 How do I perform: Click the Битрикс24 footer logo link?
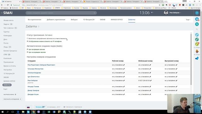pos(40,107)
